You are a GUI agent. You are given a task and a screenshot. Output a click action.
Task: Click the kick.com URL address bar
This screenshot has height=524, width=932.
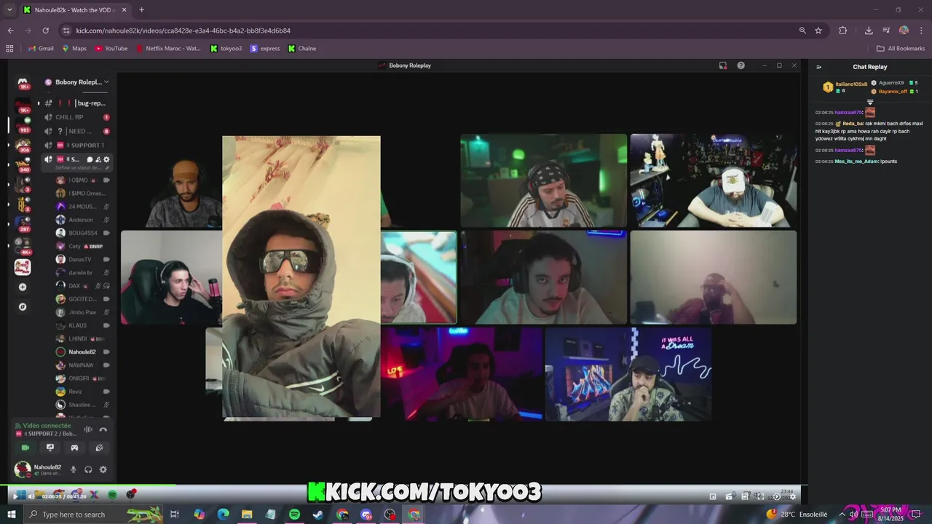pos(430,31)
